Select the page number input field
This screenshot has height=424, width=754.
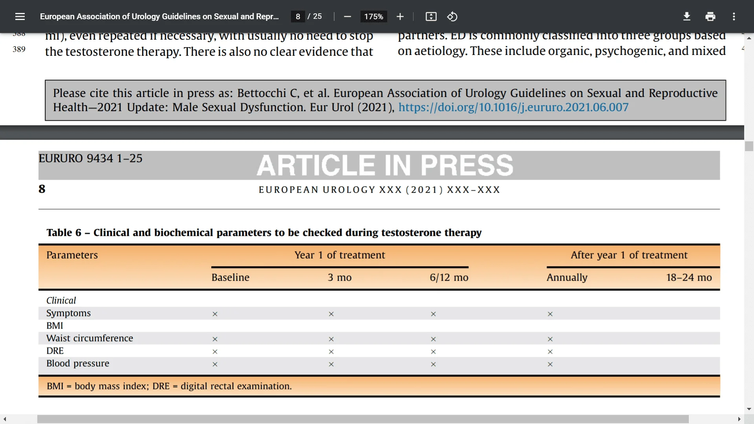(x=298, y=16)
